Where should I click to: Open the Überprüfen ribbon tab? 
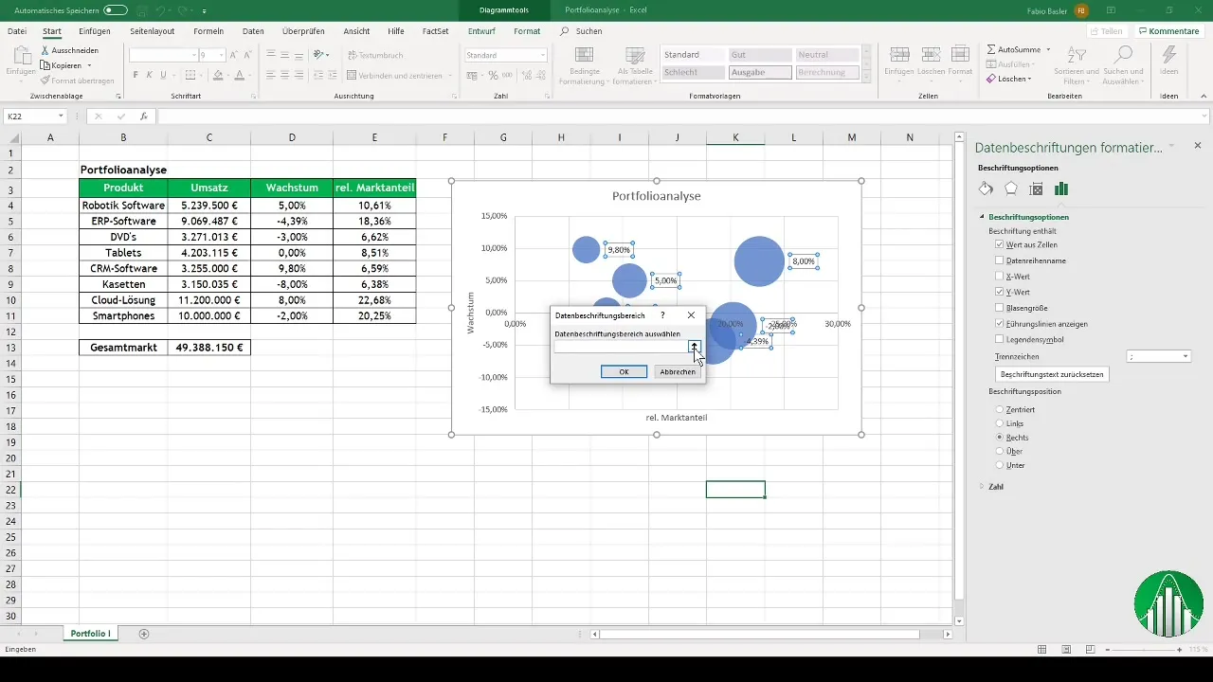click(x=303, y=31)
